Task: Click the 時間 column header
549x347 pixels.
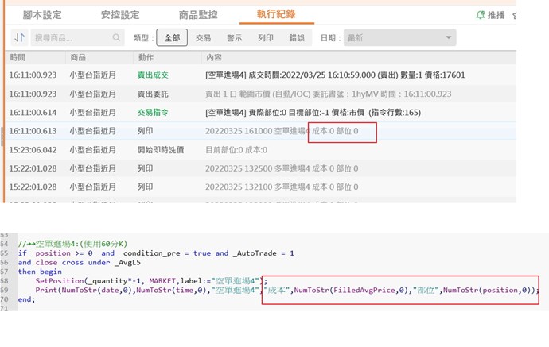Action: [18, 58]
